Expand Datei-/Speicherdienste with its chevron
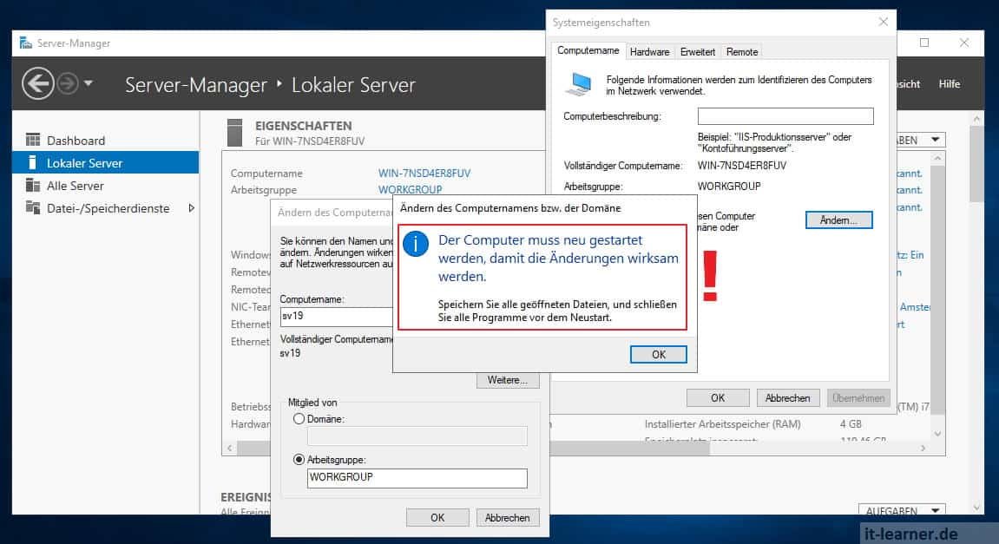The width and height of the screenshot is (999, 544). [x=190, y=208]
